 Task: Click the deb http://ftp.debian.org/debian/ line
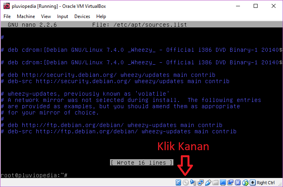(x=112, y=125)
